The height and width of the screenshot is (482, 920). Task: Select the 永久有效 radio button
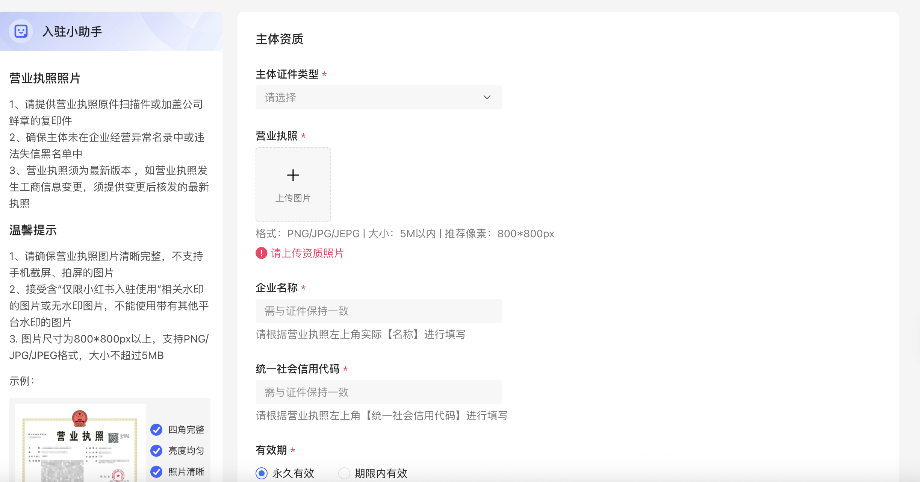(262, 473)
